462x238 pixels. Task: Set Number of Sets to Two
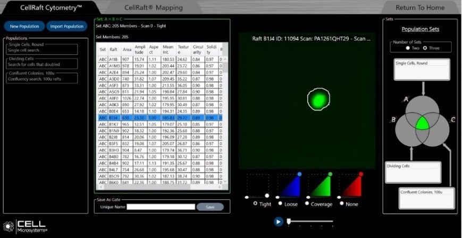click(x=408, y=48)
